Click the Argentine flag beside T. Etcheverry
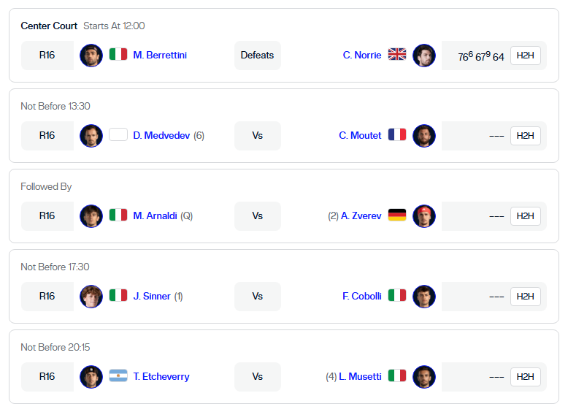This screenshot has width=568, height=412. [118, 376]
